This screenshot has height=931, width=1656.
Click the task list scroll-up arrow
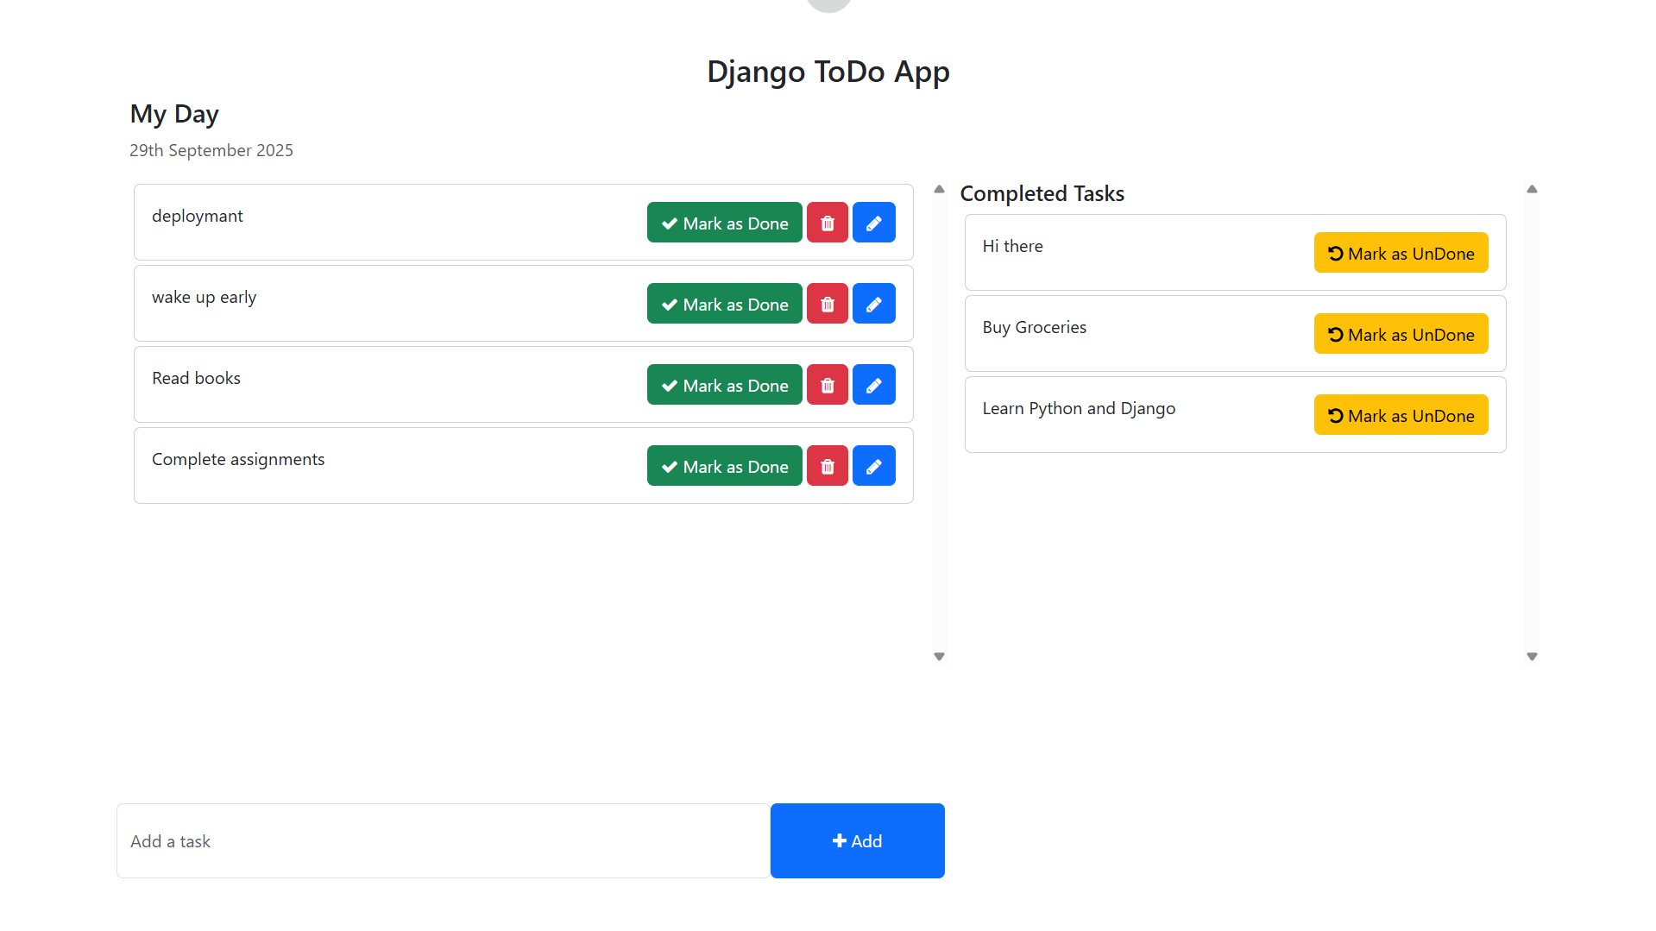(939, 189)
